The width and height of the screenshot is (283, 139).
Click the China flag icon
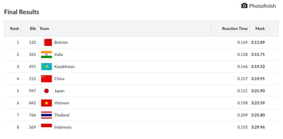point(46,79)
